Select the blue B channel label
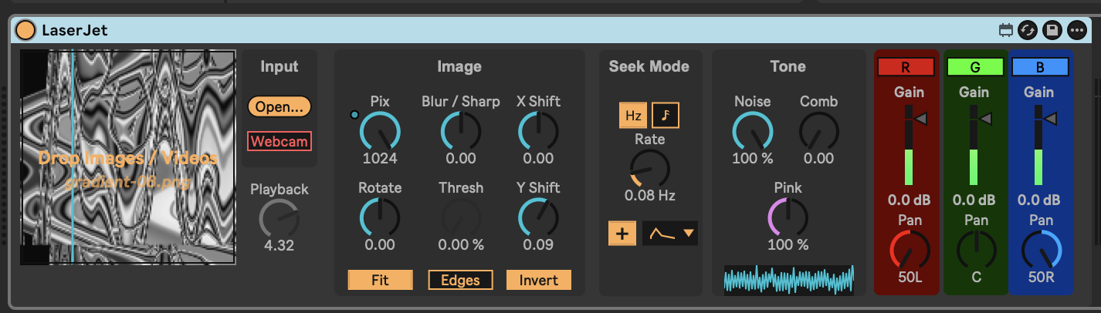Viewport: 1101px width, 313px height. [1039, 67]
